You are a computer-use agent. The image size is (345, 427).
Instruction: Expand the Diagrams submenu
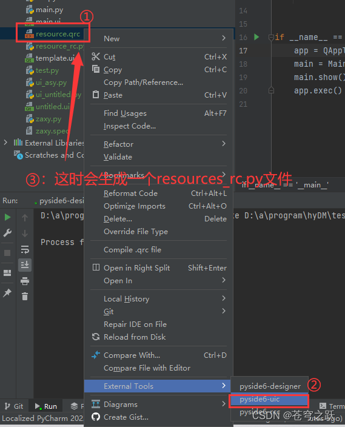pyautogui.click(x=224, y=403)
